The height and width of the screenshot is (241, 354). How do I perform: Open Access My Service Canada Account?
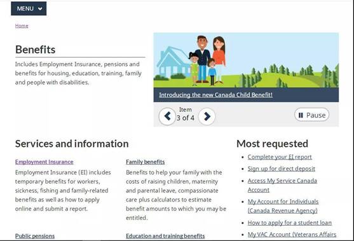282,185
